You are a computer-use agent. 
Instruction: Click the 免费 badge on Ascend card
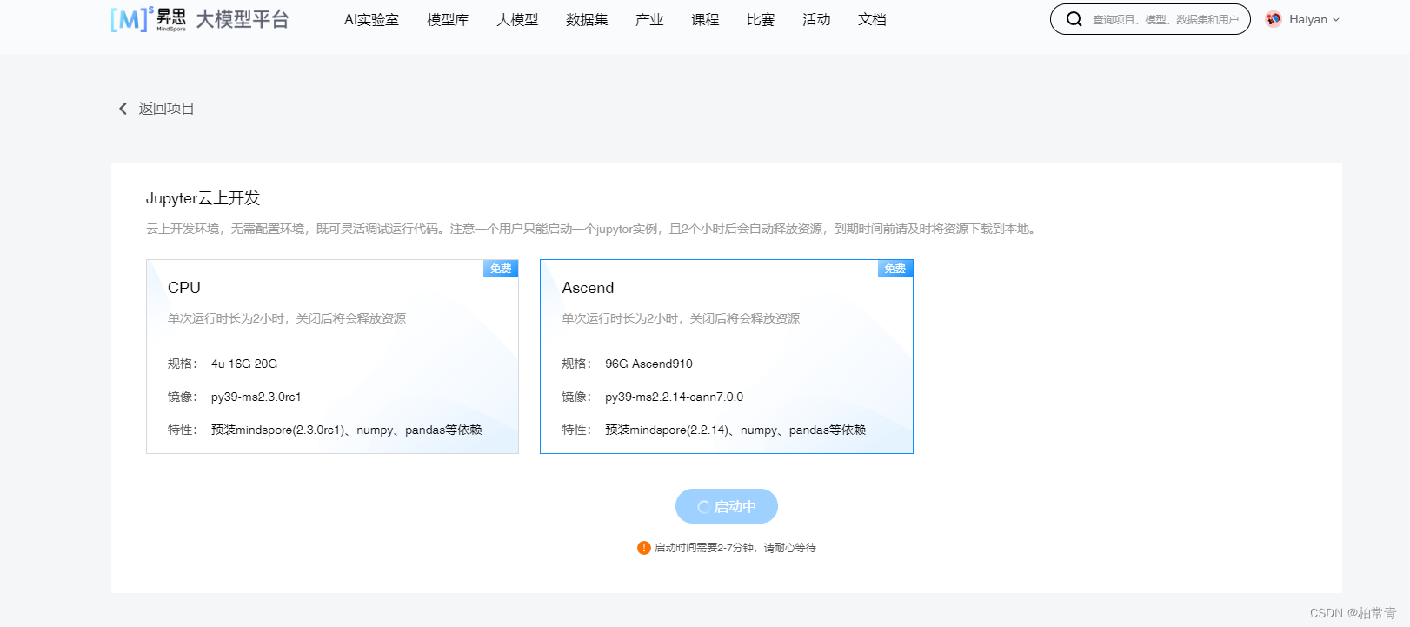pyautogui.click(x=895, y=269)
